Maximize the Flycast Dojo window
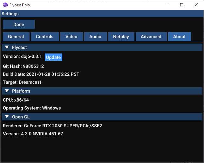Image resolution: width=204 pixels, height=163 pixels. point(182,5)
